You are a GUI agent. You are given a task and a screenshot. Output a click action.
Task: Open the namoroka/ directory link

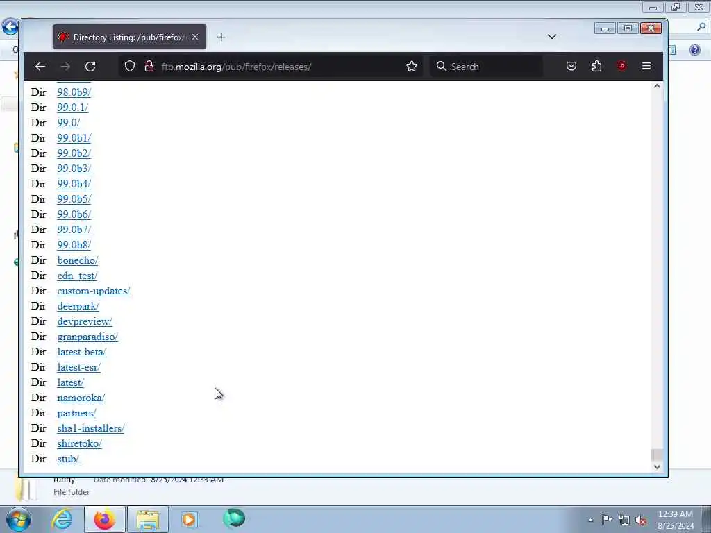coord(81,398)
